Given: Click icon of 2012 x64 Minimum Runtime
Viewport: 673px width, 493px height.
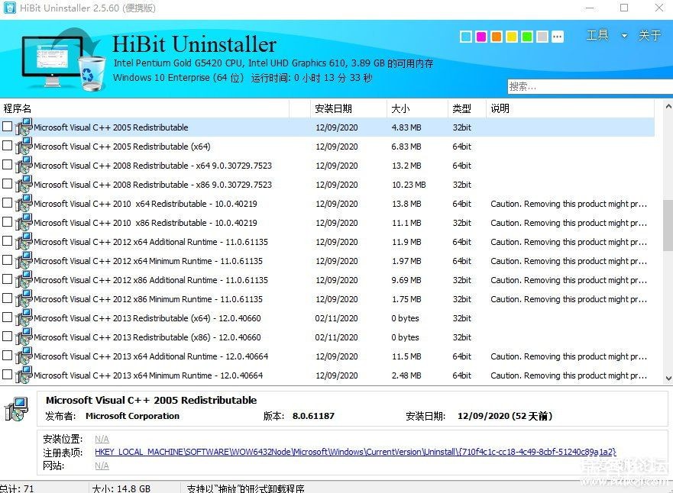Looking at the screenshot, I should (24, 261).
